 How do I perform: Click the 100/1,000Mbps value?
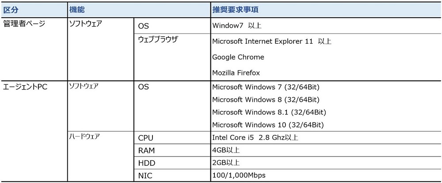click(239, 176)
